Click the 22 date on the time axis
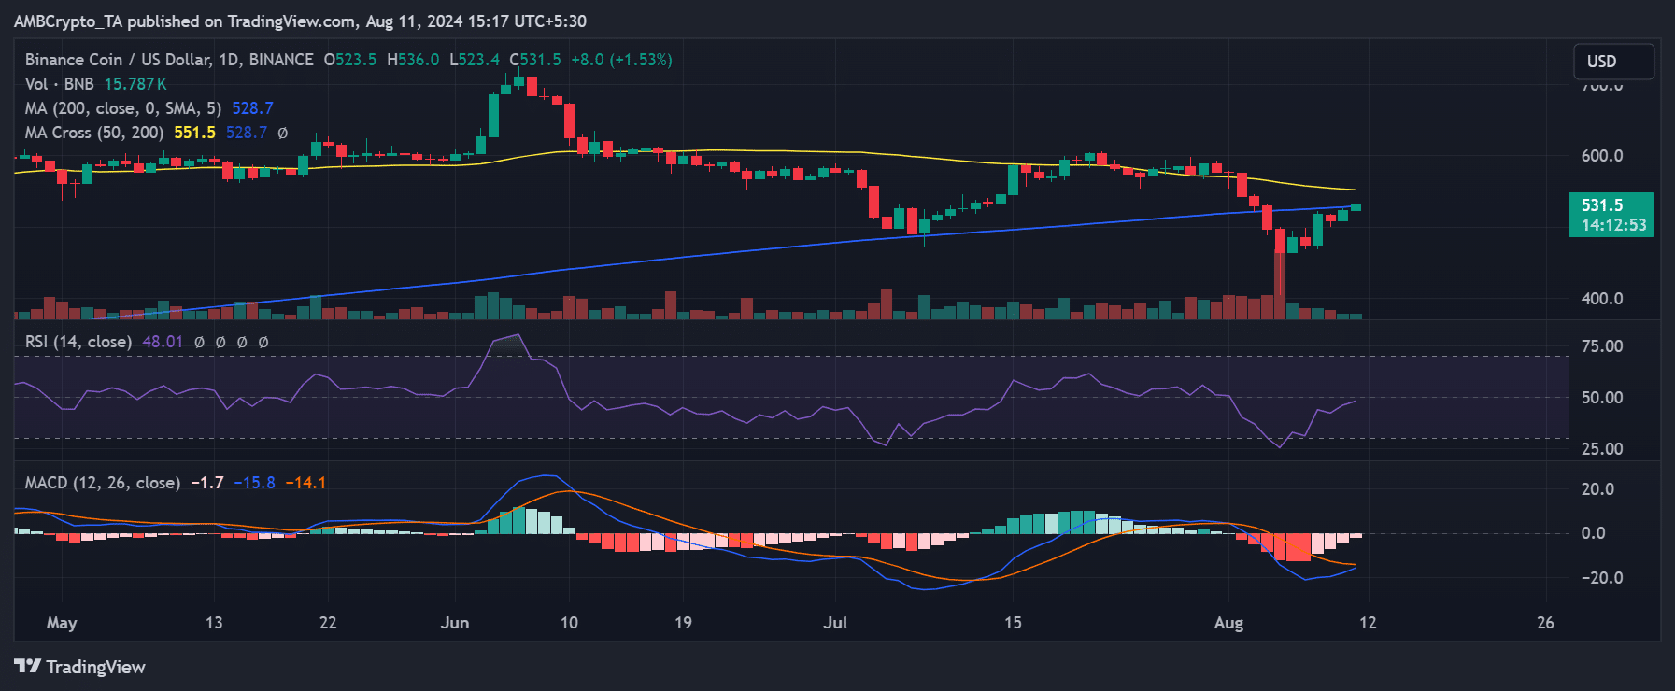The height and width of the screenshot is (691, 1675). 328,623
